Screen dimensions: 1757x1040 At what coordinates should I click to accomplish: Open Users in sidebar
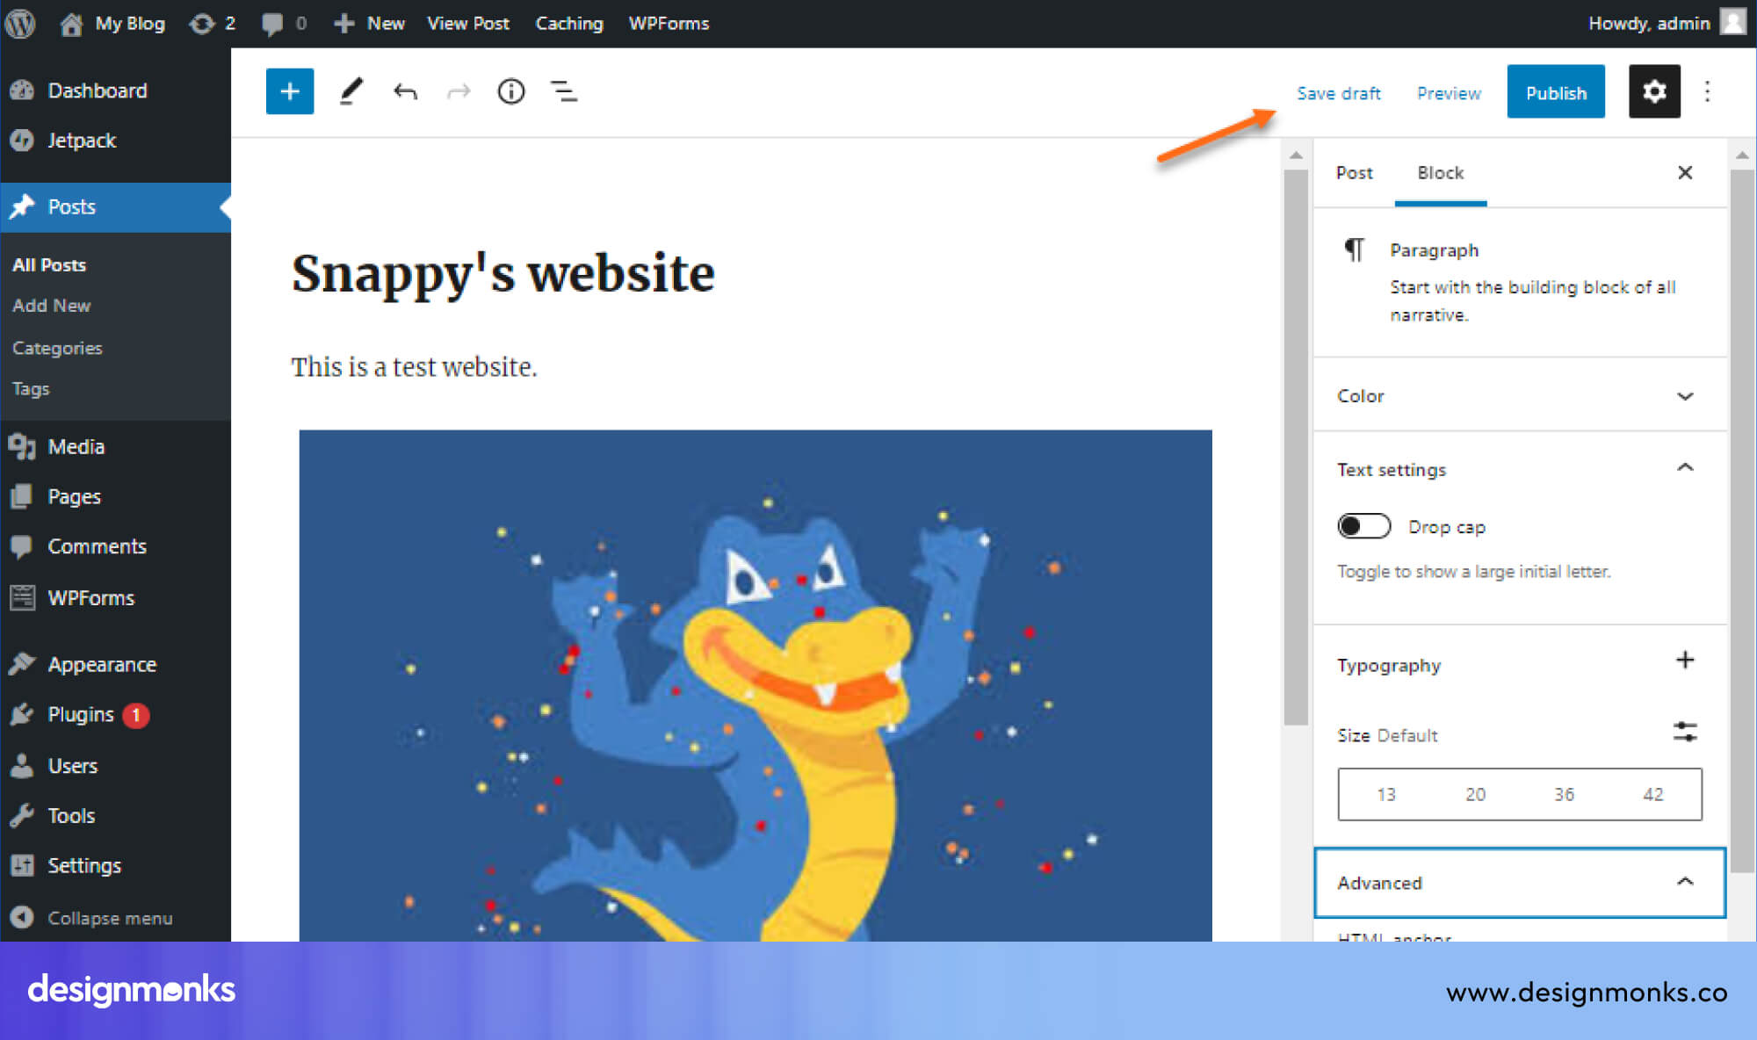[115, 766]
